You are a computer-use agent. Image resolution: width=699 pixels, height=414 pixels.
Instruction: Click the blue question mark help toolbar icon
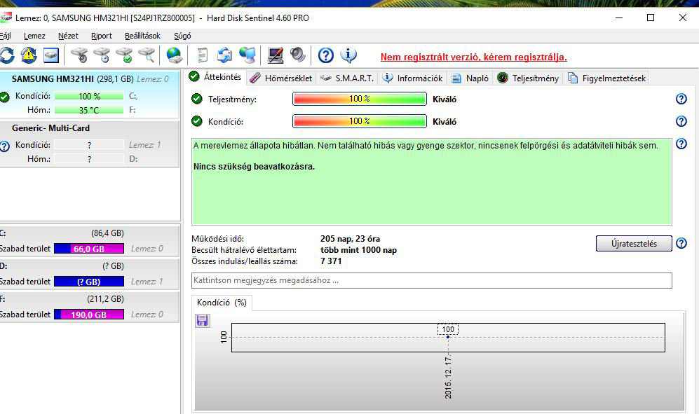[326, 56]
